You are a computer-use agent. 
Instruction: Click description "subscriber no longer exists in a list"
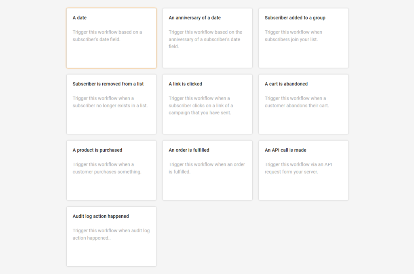pyautogui.click(x=110, y=105)
